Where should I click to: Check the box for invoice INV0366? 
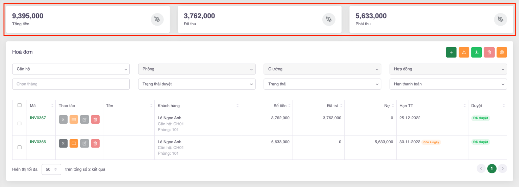[x=20, y=148]
